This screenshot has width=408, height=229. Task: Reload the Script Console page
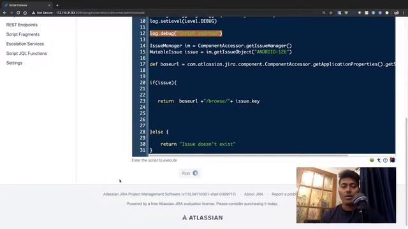(18, 13)
